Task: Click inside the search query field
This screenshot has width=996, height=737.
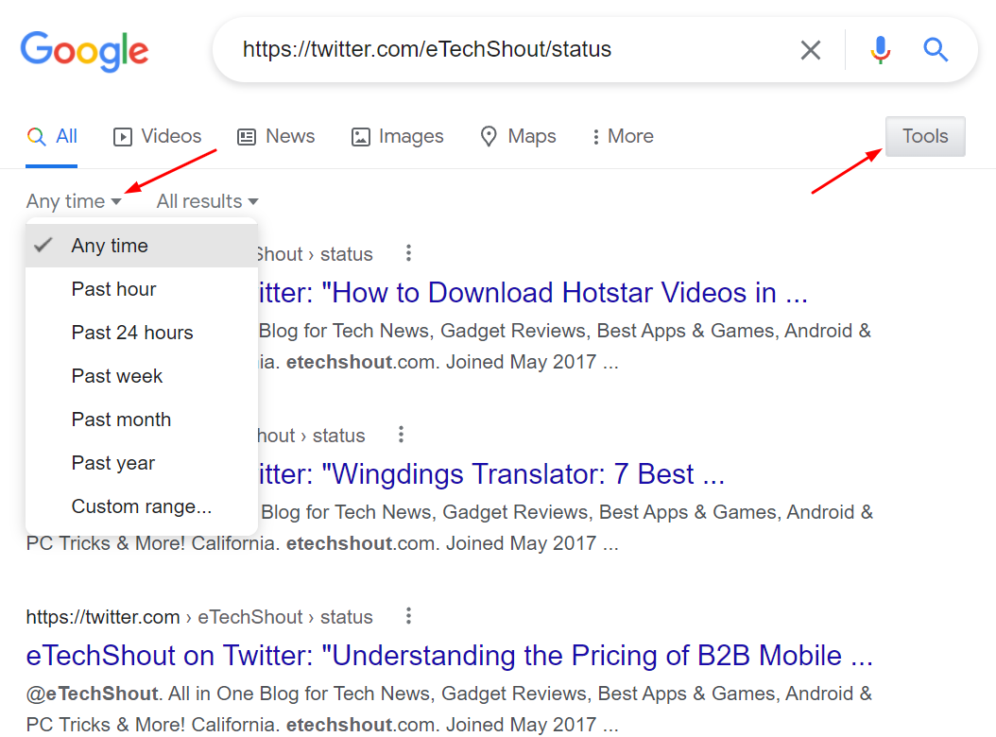Action: (x=501, y=50)
